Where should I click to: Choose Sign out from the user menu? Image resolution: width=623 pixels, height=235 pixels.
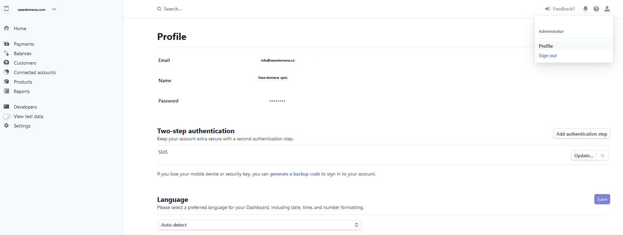click(x=548, y=55)
